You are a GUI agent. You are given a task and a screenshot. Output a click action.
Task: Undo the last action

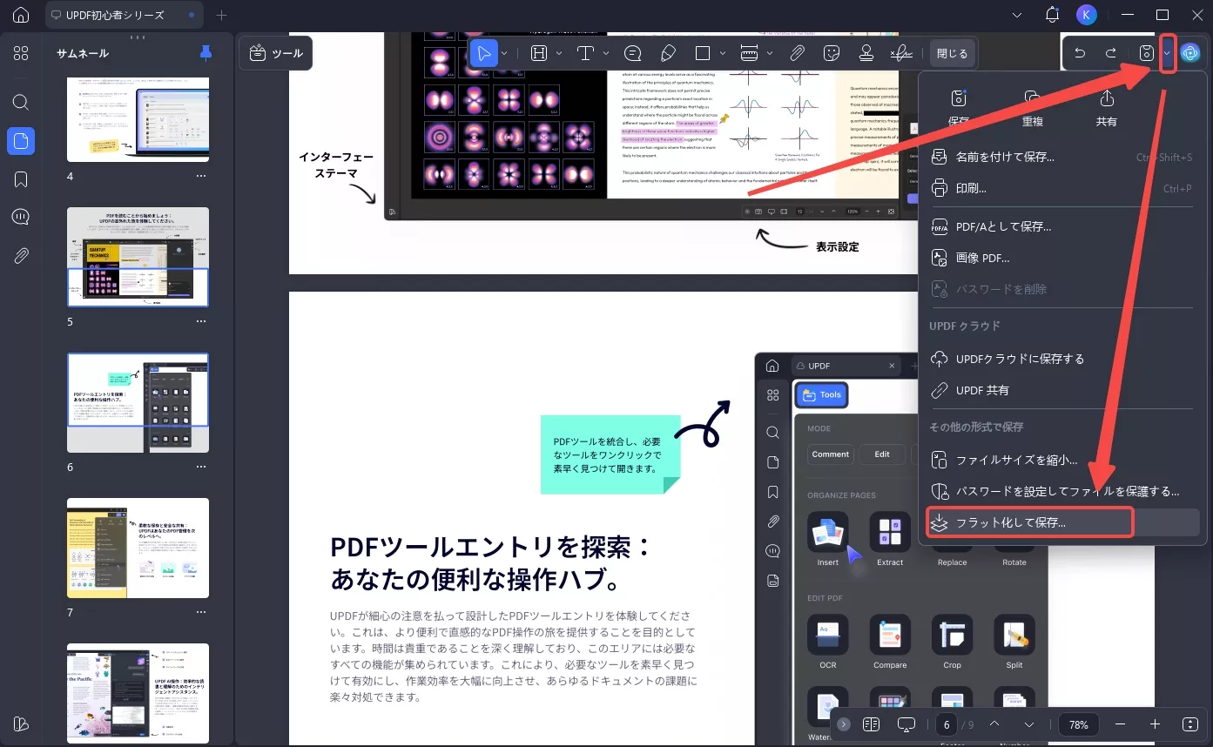(x=1080, y=53)
